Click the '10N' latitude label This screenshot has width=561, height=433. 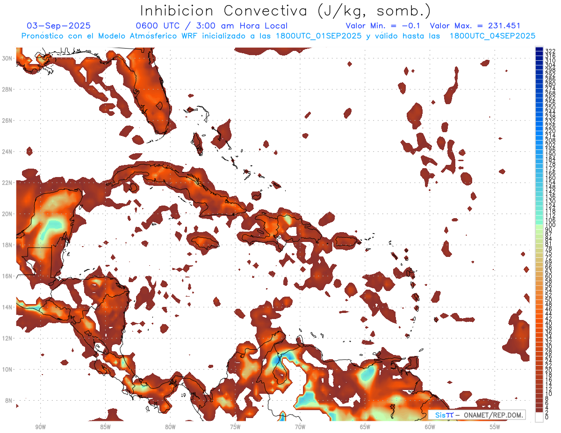pos(7,369)
